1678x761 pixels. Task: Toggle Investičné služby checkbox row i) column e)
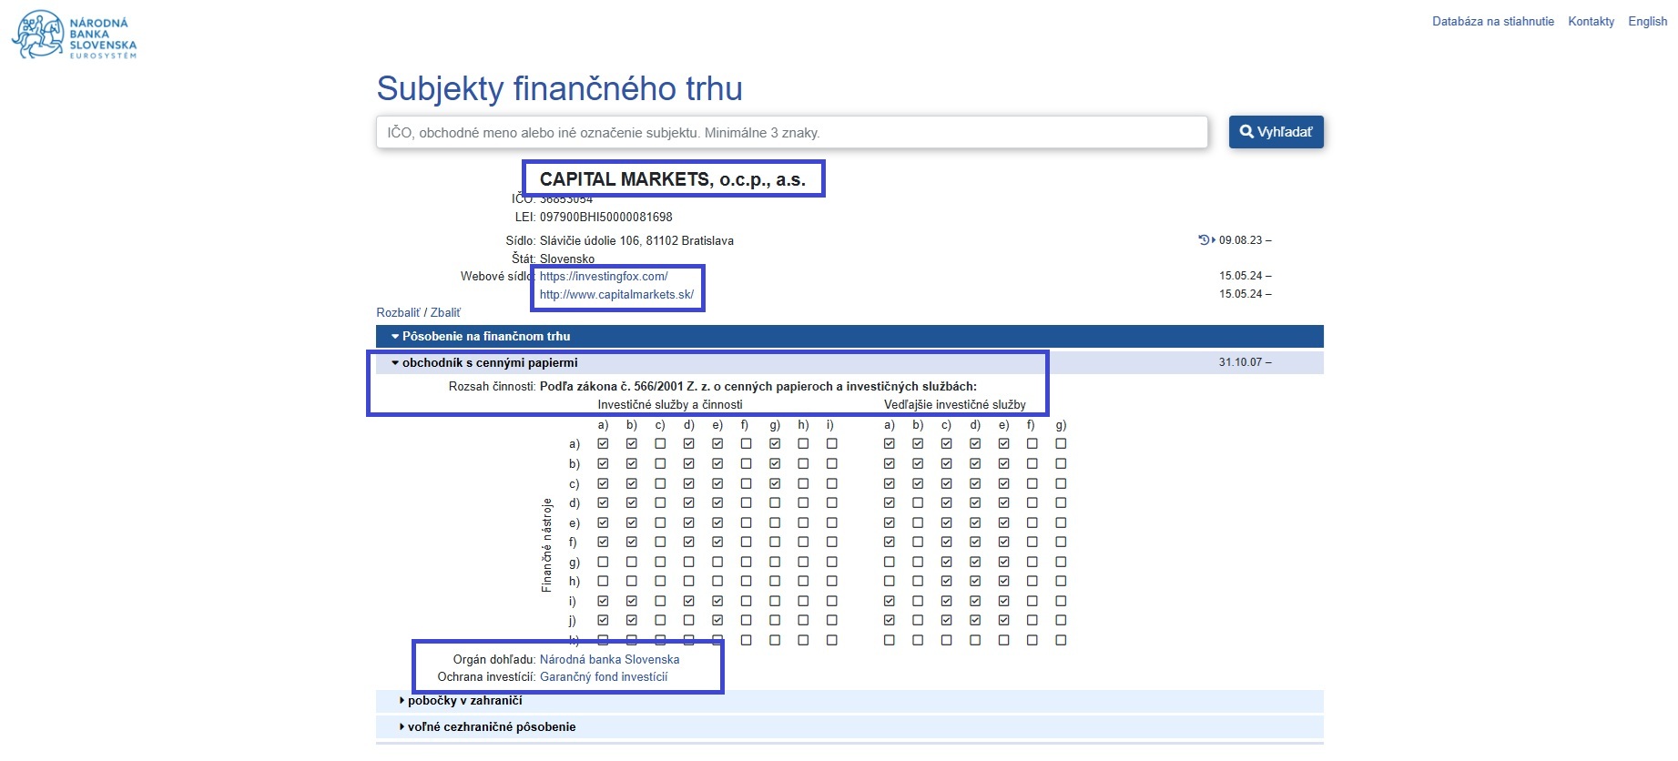tap(717, 601)
